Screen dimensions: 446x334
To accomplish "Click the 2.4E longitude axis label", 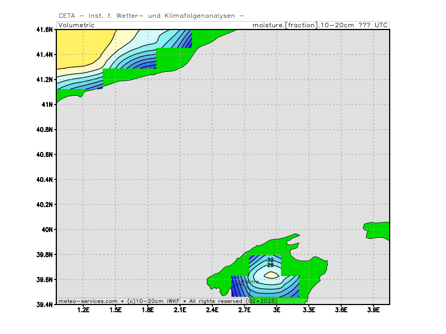I will 212,310.
